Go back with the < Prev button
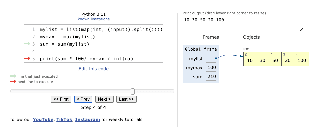This screenshot has width=335, height=127. point(83,99)
